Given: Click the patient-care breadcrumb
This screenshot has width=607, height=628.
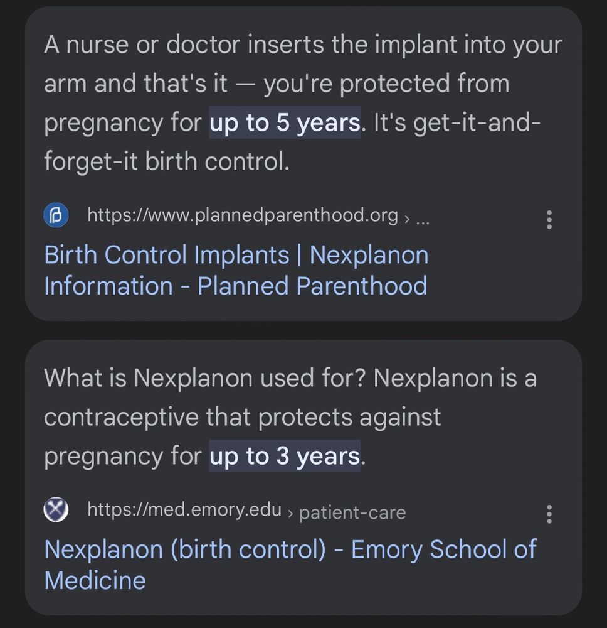Looking at the screenshot, I should tap(352, 513).
